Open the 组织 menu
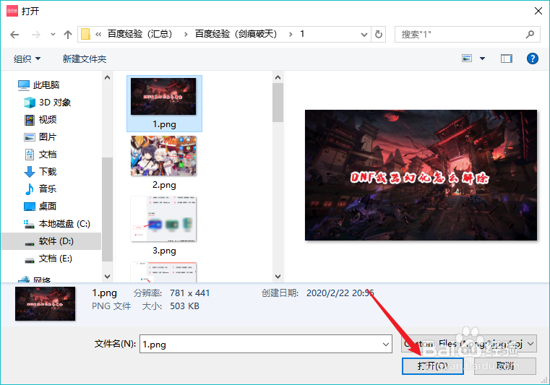Screen dimensions: 550x385 click(27, 59)
